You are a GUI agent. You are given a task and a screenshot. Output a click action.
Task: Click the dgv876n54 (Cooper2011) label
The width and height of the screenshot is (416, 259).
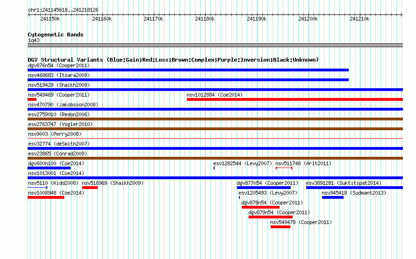pos(59,65)
